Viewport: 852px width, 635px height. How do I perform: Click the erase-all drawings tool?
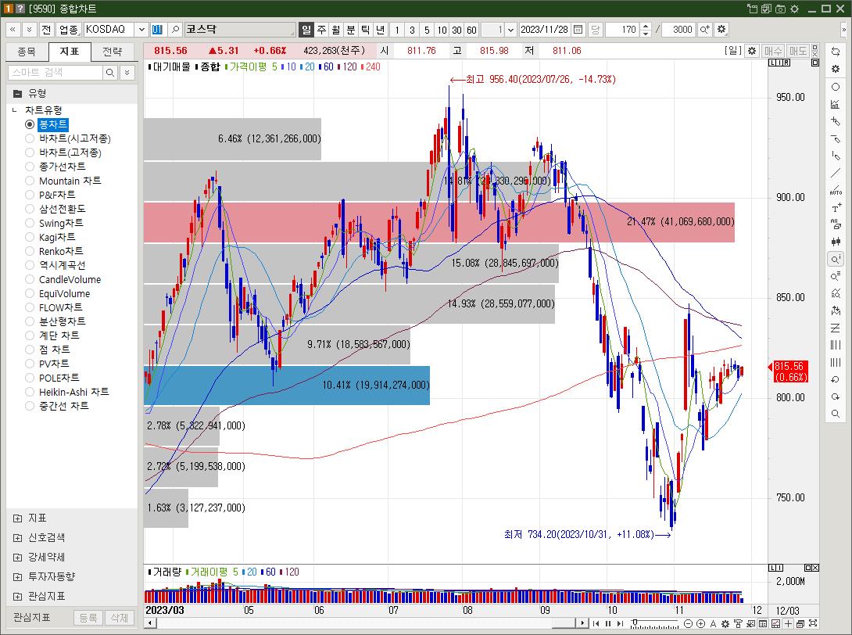click(835, 224)
